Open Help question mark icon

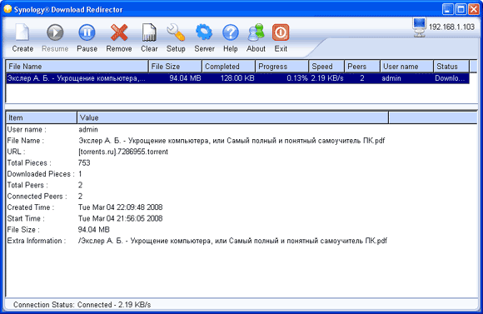click(231, 32)
